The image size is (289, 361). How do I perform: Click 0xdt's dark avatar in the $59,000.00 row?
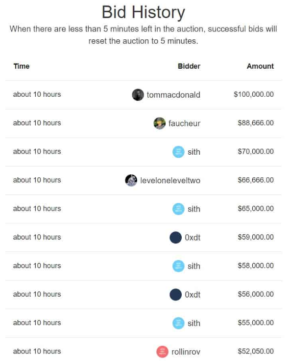point(175,237)
